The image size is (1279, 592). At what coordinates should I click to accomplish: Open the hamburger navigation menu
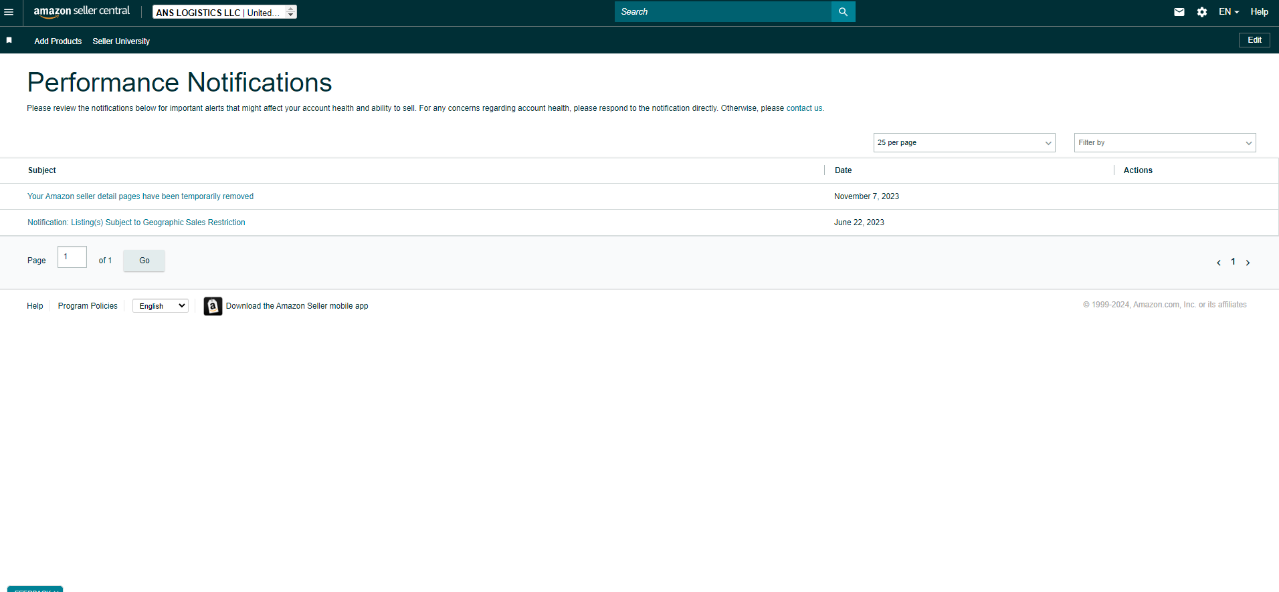click(x=9, y=12)
